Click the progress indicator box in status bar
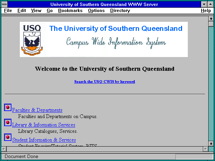 194,157
